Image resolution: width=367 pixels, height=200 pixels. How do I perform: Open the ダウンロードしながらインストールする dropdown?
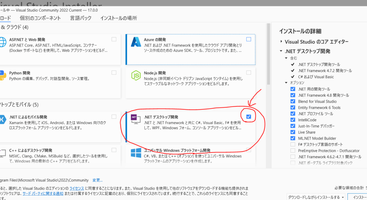coord(343,197)
